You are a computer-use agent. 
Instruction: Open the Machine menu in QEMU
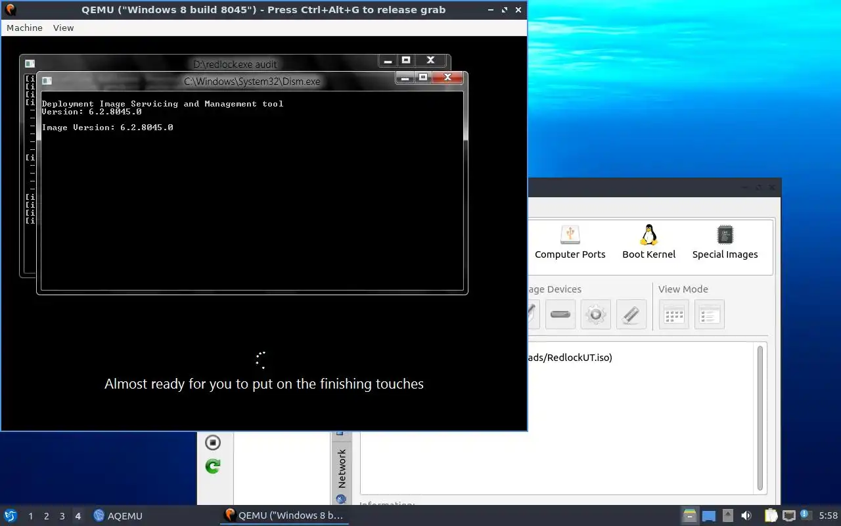(24, 28)
